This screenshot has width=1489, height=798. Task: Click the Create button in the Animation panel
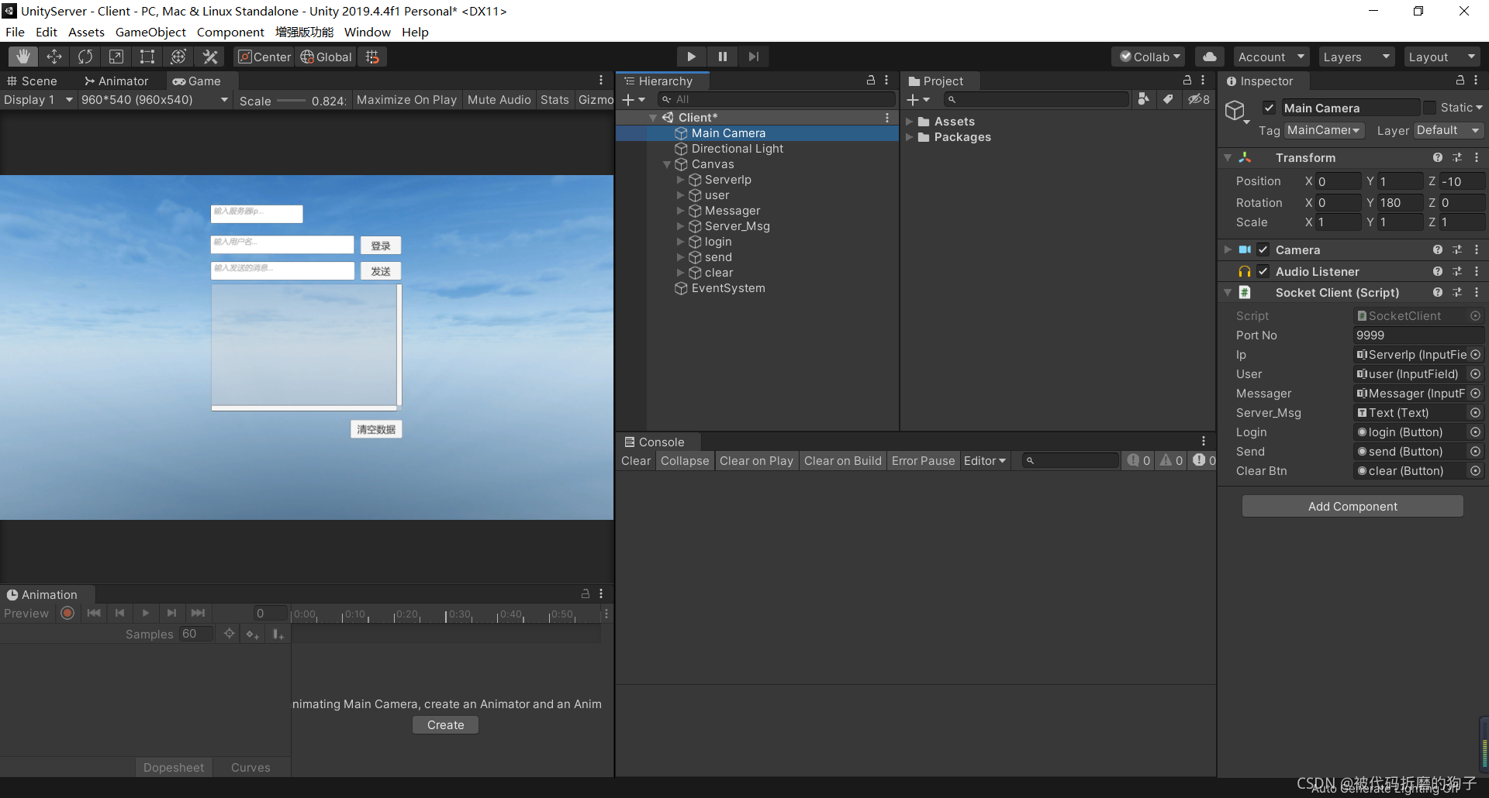coord(444,724)
